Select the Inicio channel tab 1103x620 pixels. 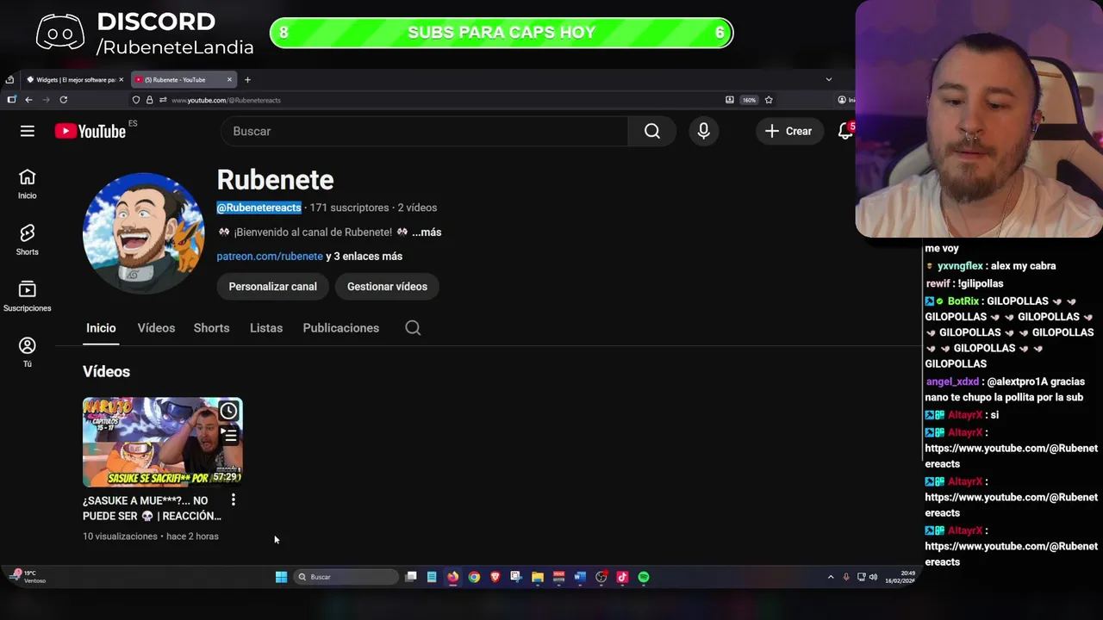point(101,328)
